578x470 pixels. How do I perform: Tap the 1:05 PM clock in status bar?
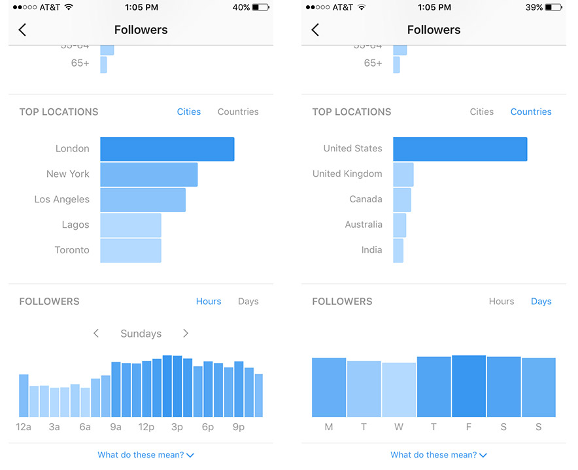(141, 7)
